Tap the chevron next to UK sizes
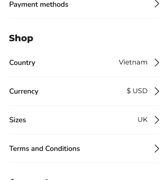This screenshot has height=180, width=168. (x=157, y=120)
